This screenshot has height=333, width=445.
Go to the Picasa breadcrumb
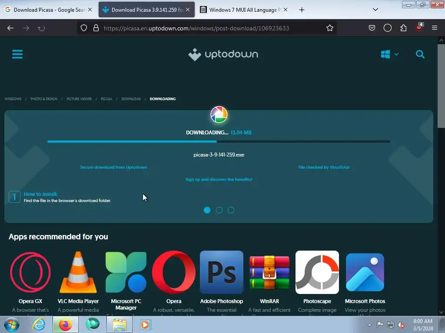106,99
